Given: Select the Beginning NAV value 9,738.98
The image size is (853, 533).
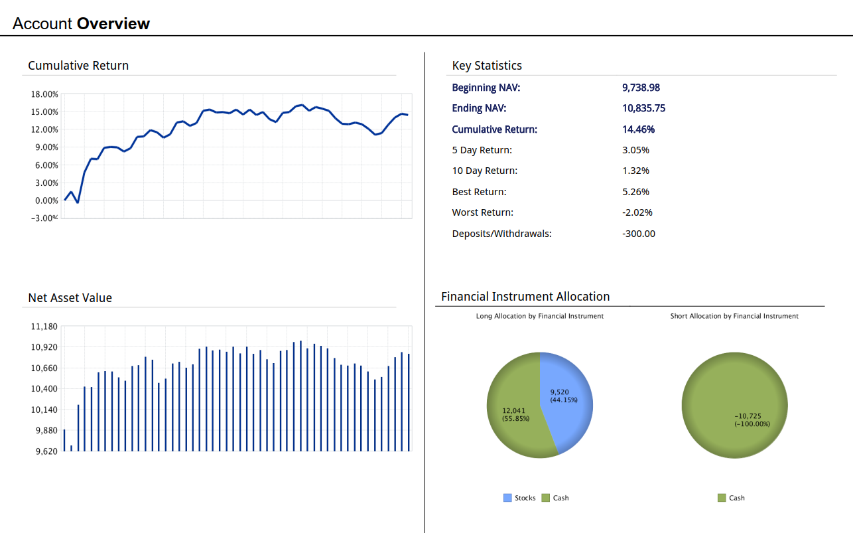Looking at the screenshot, I should tap(641, 88).
